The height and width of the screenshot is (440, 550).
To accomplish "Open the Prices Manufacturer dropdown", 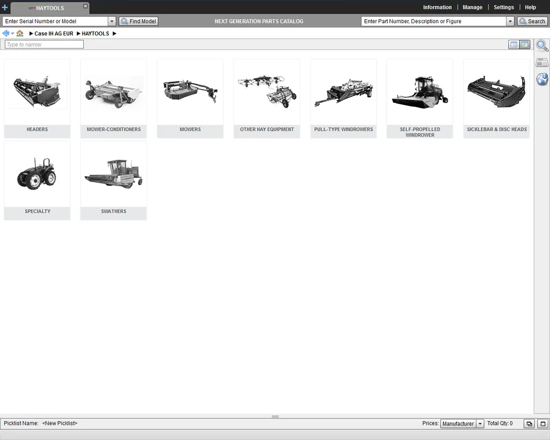I will click(x=462, y=423).
